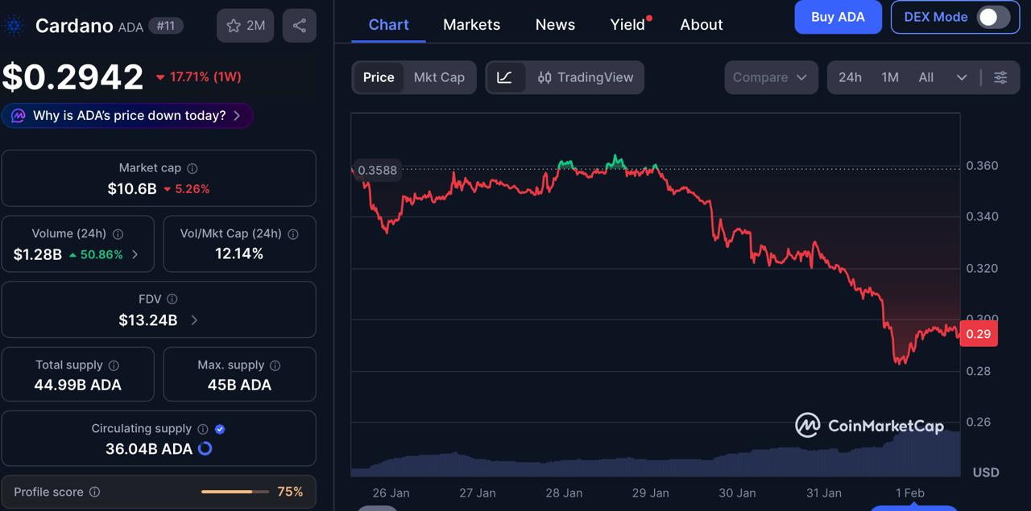1031x511 pixels.
Task: Click the Buy ADA button
Action: click(x=838, y=17)
